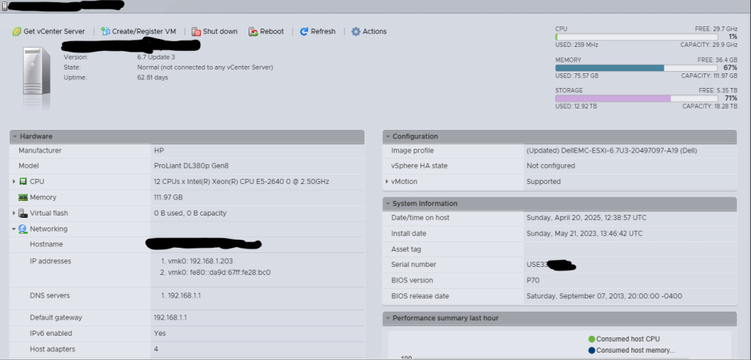
Task: Expand the Virtual flash row
Action: pos(14,213)
